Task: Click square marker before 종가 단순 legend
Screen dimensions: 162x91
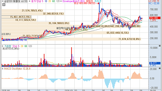Action: coord(29,1)
